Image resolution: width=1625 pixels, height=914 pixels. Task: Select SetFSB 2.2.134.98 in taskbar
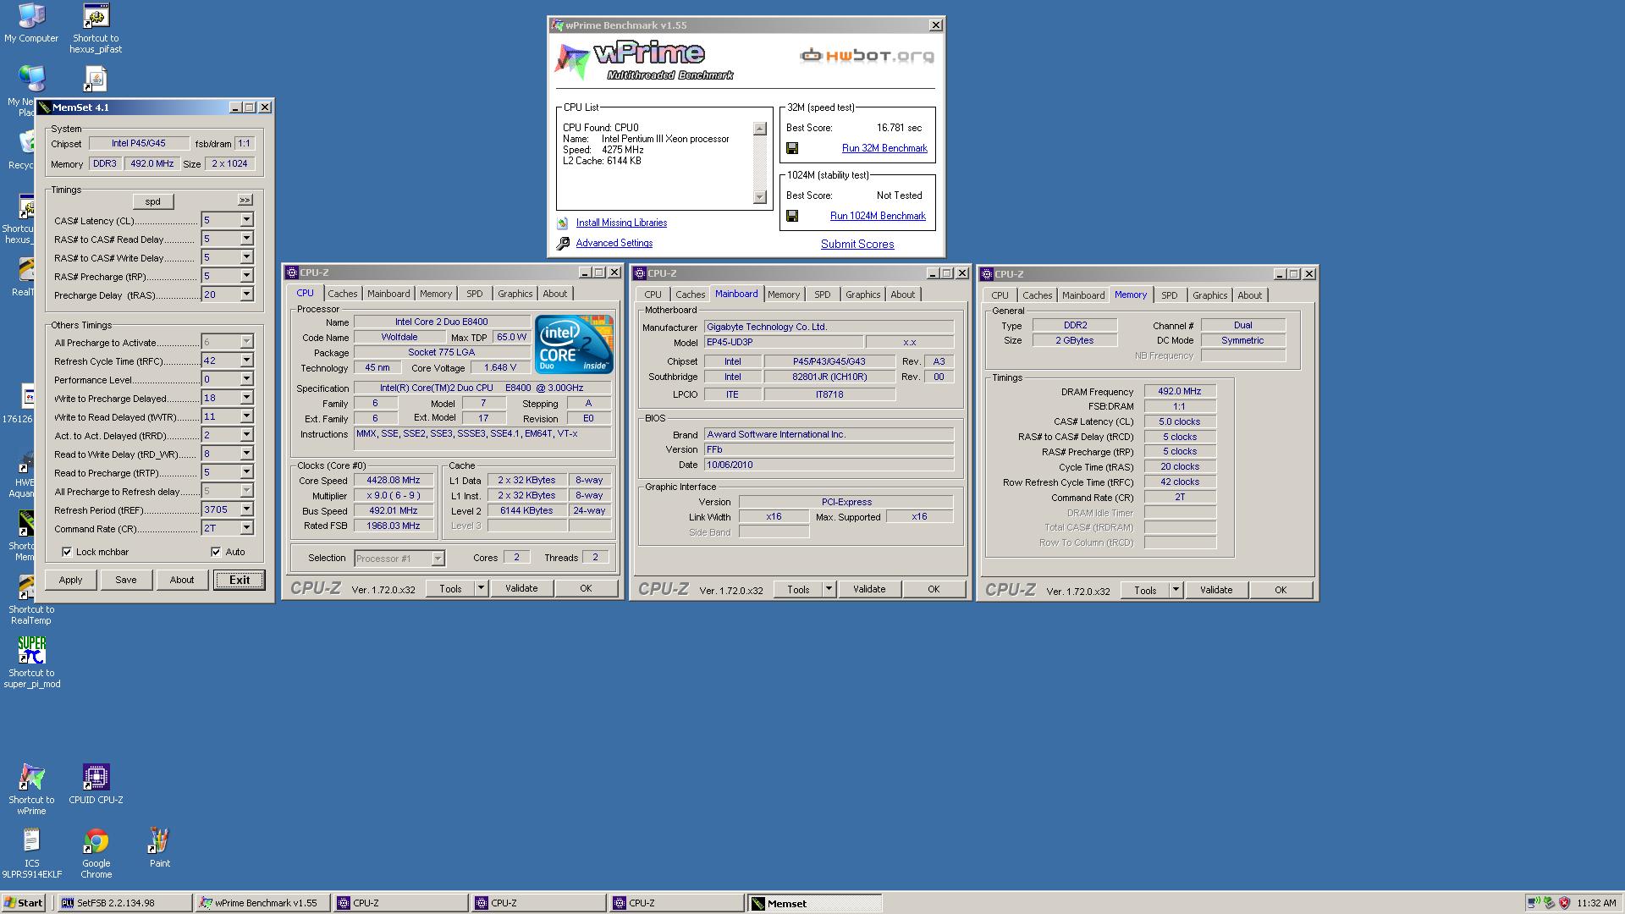[125, 903]
